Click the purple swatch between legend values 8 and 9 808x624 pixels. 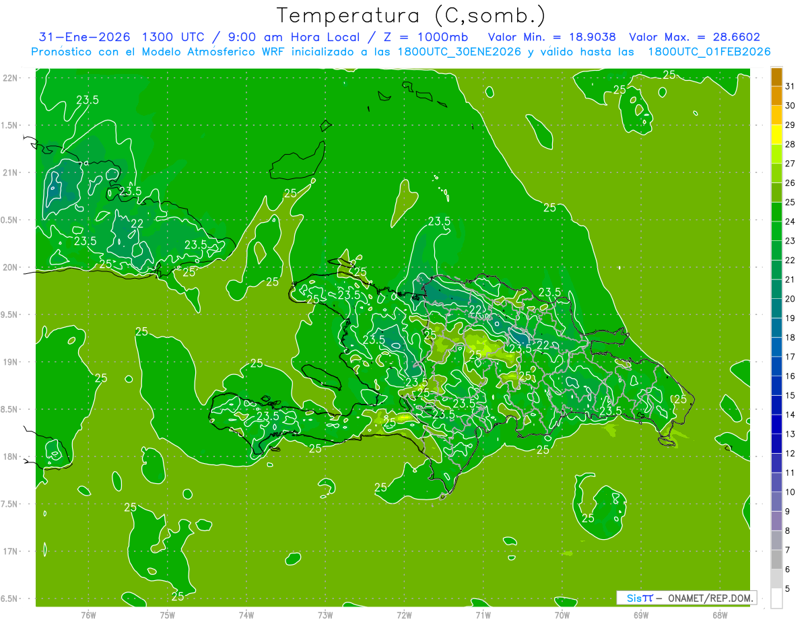point(776,521)
